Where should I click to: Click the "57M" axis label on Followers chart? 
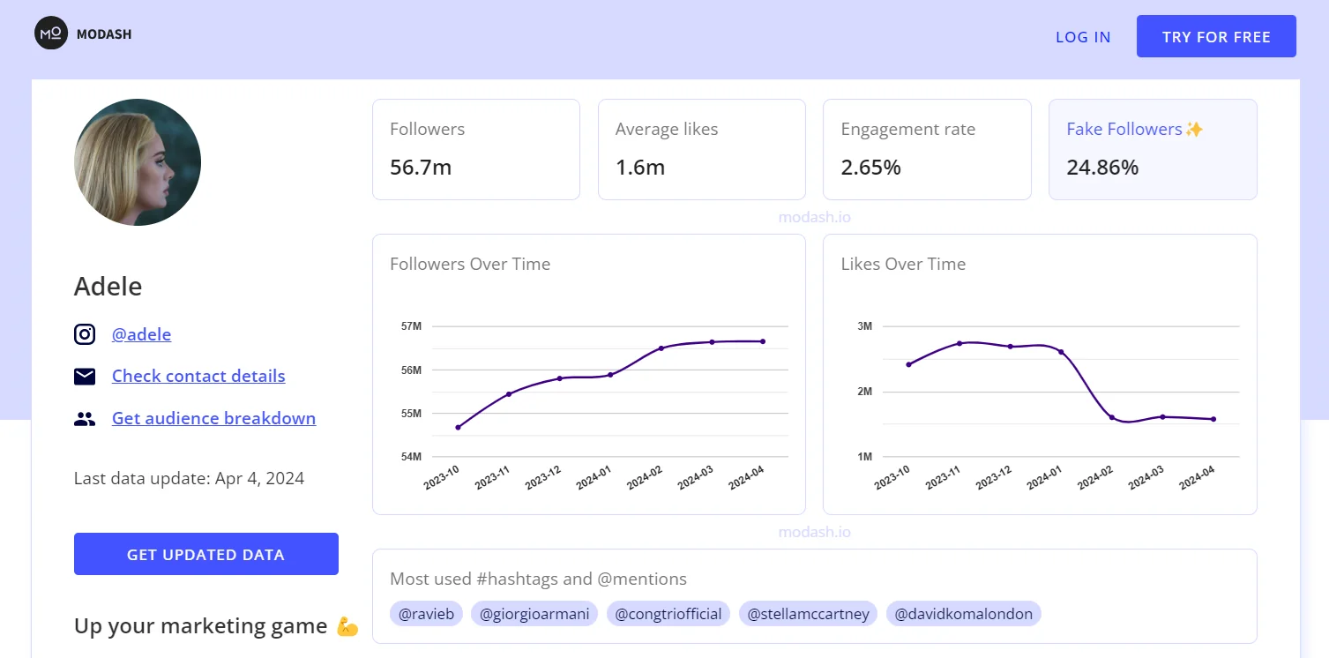[411, 326]
